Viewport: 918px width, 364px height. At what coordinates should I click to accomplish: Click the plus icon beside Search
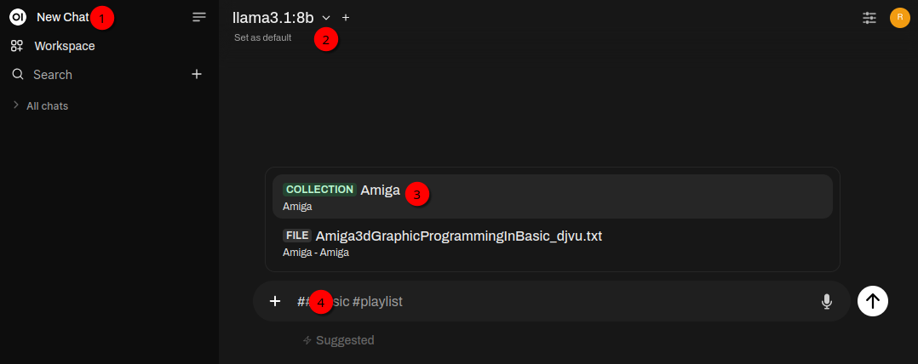(197, 75)
